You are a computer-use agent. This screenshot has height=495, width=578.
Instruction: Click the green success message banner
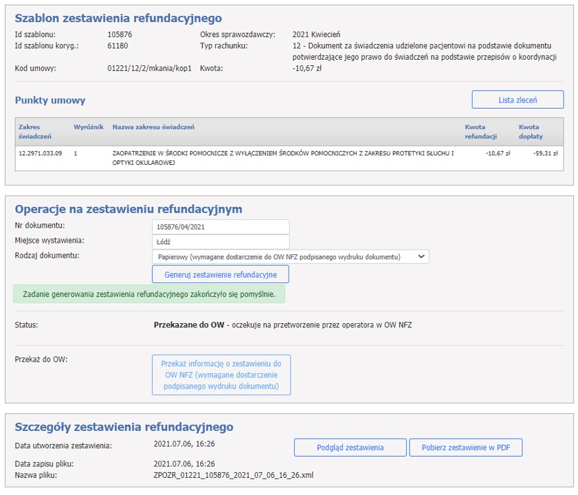click(148, 294)
